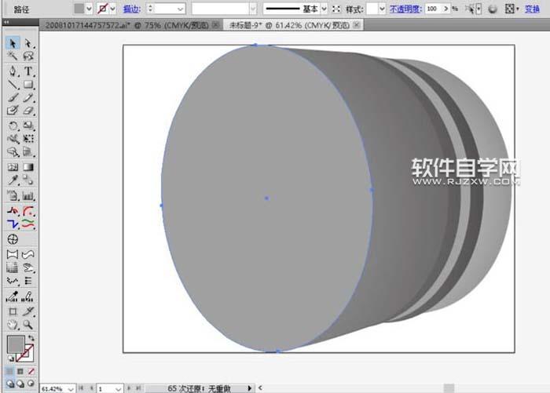This screenshot has width=550, height=393.
Task: Expand the opacity slider arrow
Action: pyautogui.click(x=445, y=9)
